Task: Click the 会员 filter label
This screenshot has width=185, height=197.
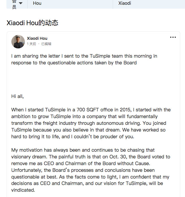Action: click(14, 4)
